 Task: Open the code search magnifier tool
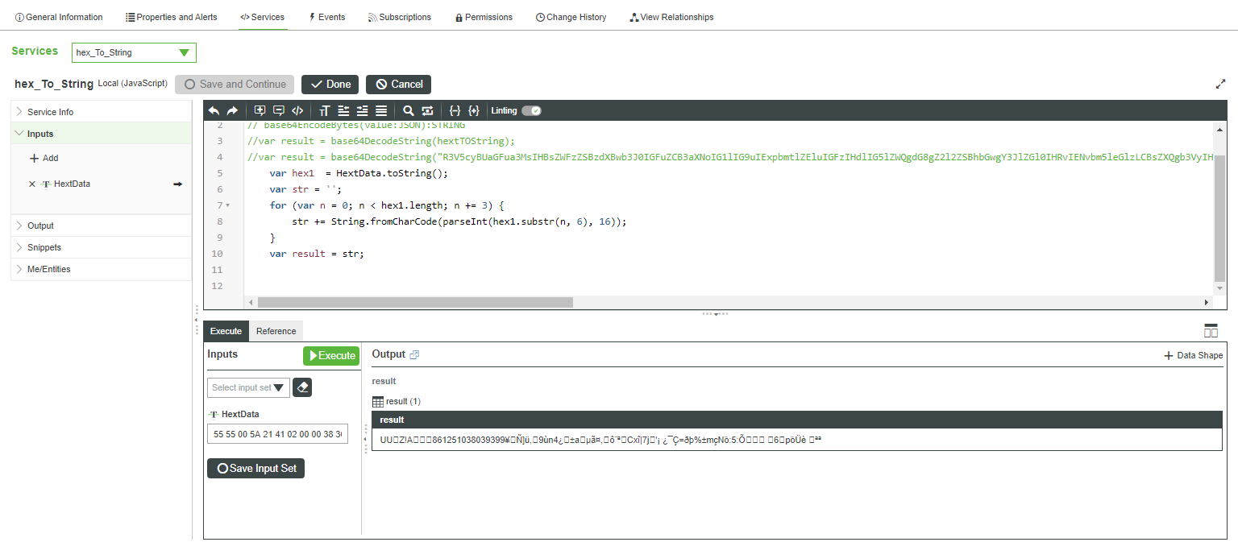coord(408,110)
